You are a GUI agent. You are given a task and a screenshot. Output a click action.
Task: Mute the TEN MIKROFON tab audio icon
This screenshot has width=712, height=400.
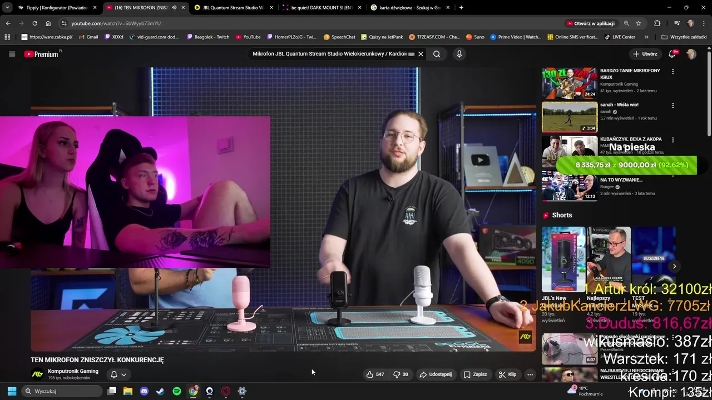coord(174,8)
